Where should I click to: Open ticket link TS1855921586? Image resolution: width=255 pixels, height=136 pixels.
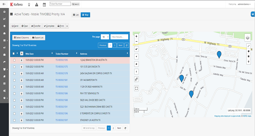[x=61, y=93]
